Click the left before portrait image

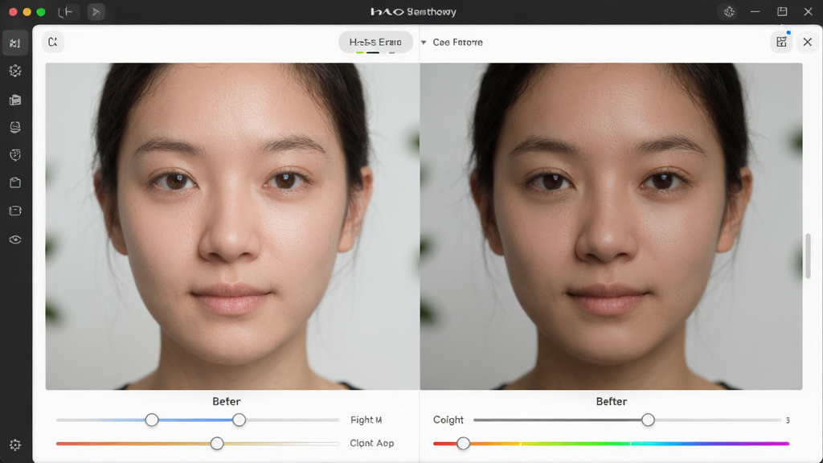pos(232,226)
